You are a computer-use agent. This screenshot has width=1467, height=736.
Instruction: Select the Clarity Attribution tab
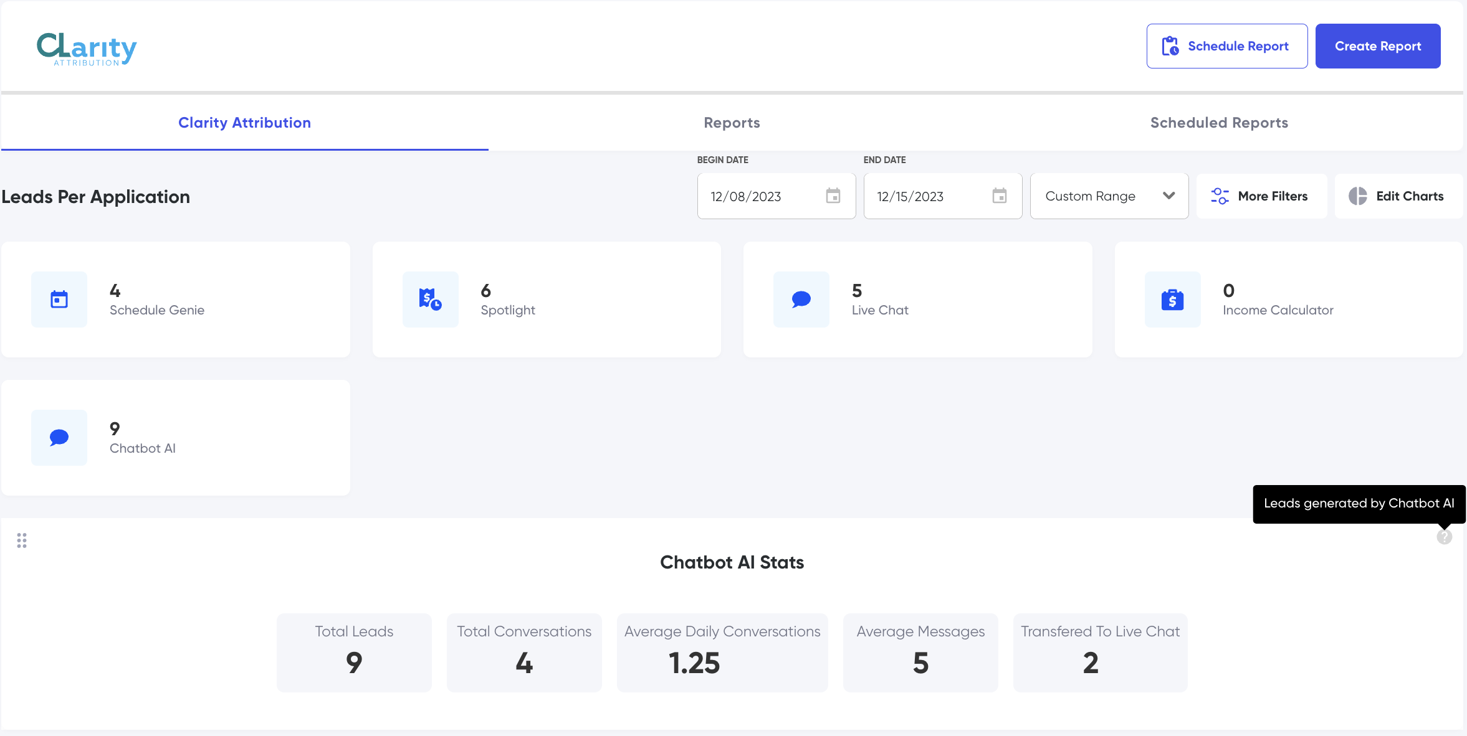point(244,123)
